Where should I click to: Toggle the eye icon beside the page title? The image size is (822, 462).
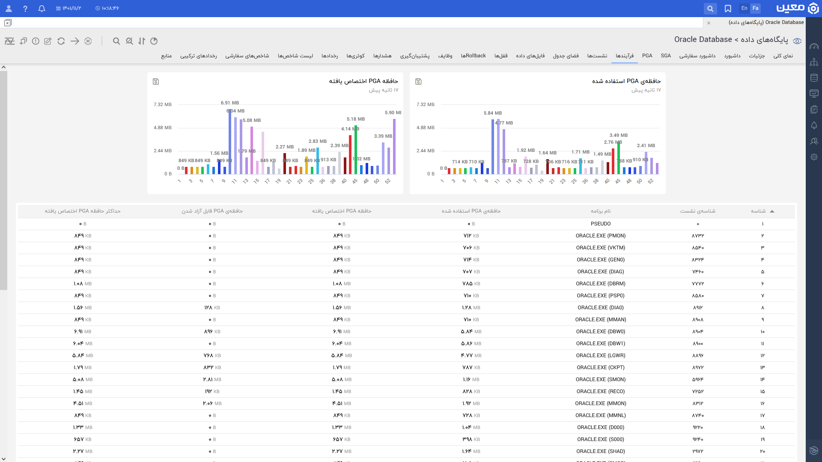[797, 41]
